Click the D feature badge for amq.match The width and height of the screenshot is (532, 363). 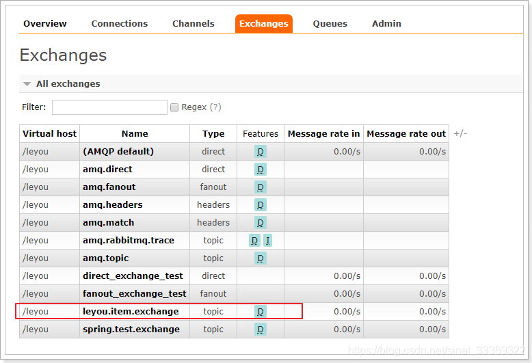(261, 223)
